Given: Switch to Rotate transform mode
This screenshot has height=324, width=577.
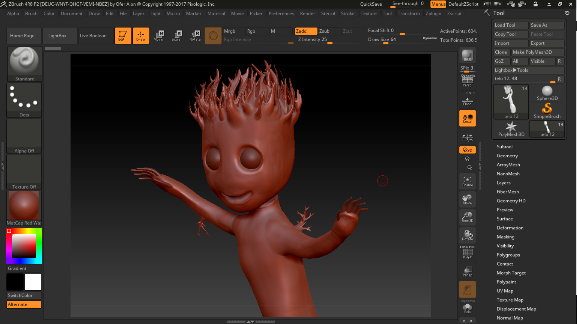Looking at the screenshot, I should pyautogui.click(x=195, y=36).
